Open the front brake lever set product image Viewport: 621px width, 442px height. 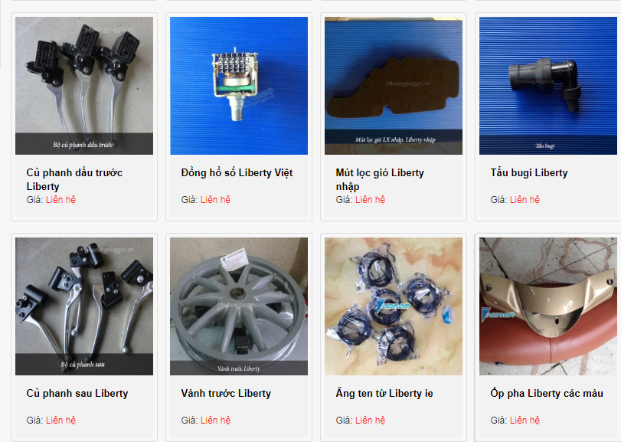(x=84, y=86)
